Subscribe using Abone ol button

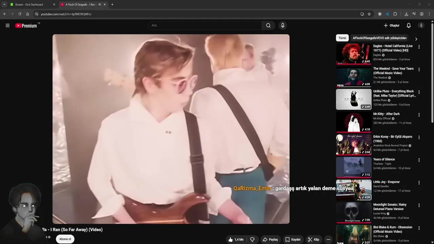click(x=65, y=239)
